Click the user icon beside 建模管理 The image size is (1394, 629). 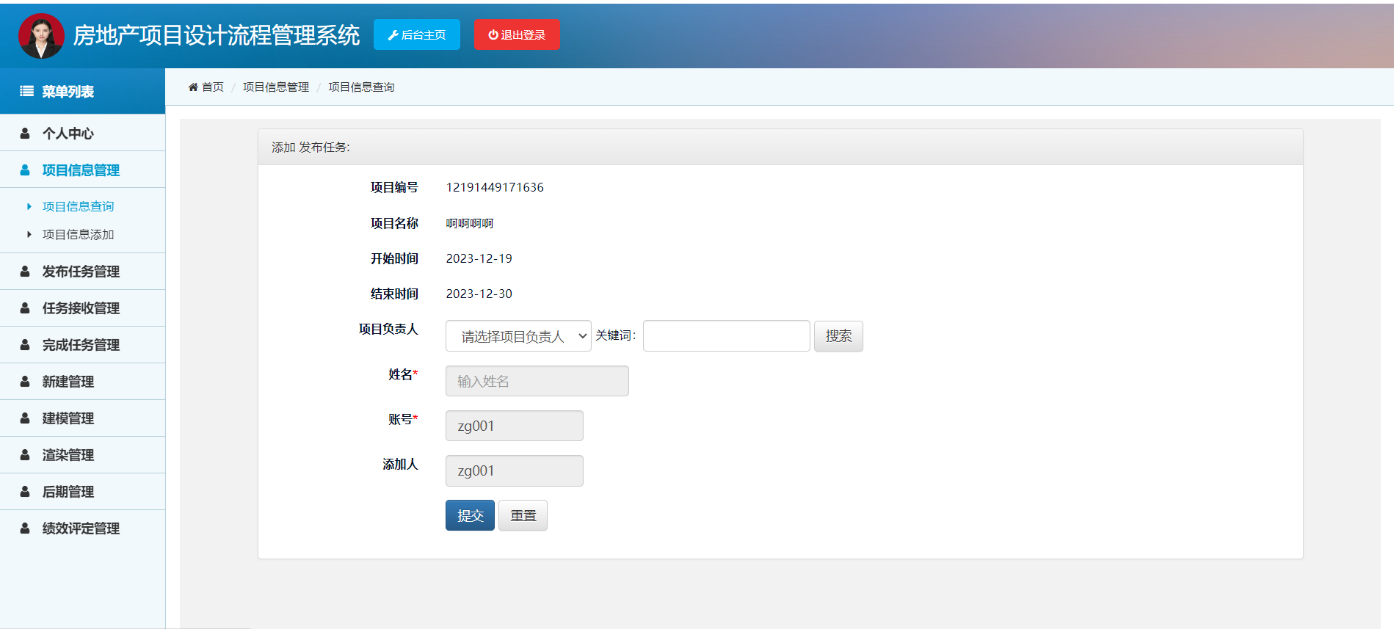click(25, 418)
